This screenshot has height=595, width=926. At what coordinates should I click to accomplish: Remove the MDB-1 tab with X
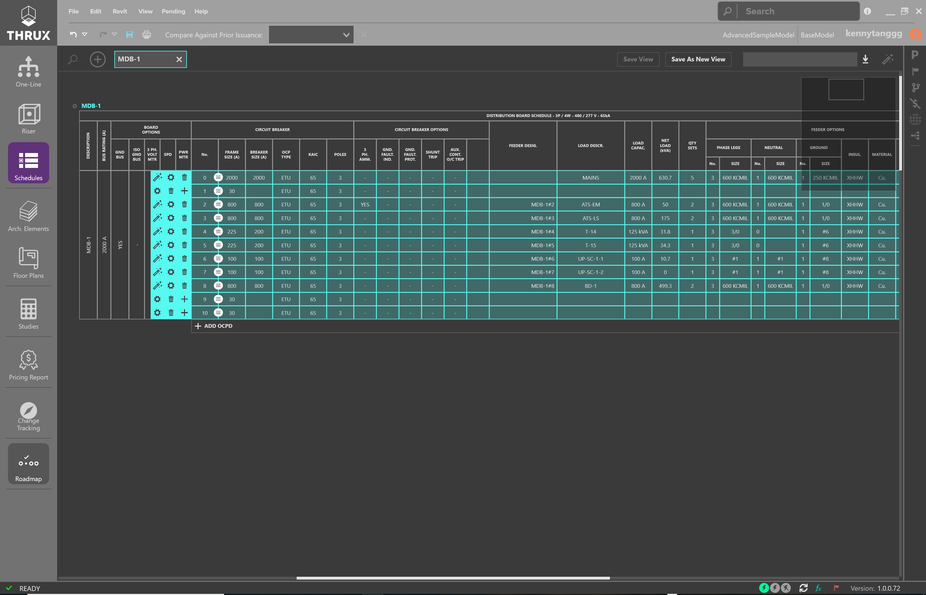[179, 59]
